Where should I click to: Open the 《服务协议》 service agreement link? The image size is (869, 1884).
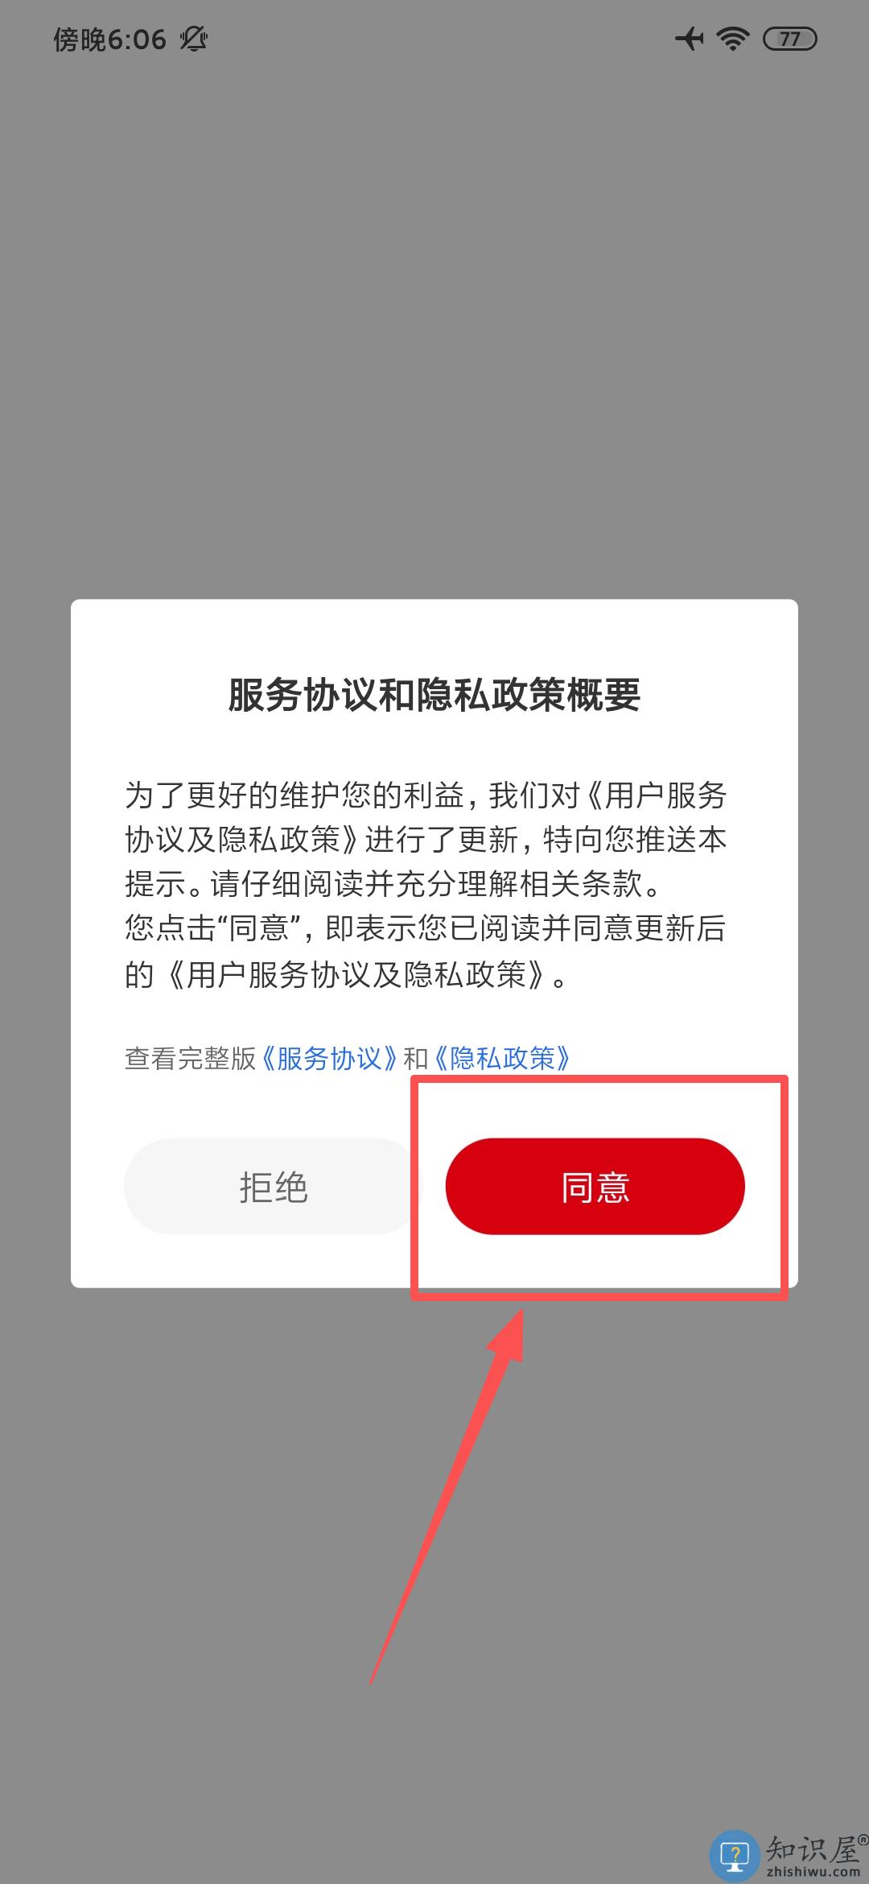tap(330, 1058)
